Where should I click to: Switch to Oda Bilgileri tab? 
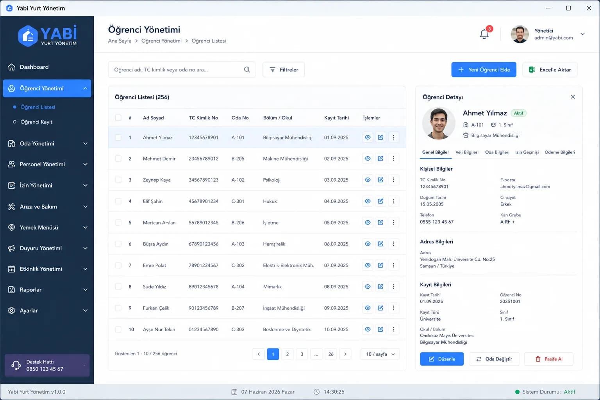tap(497, 152)
